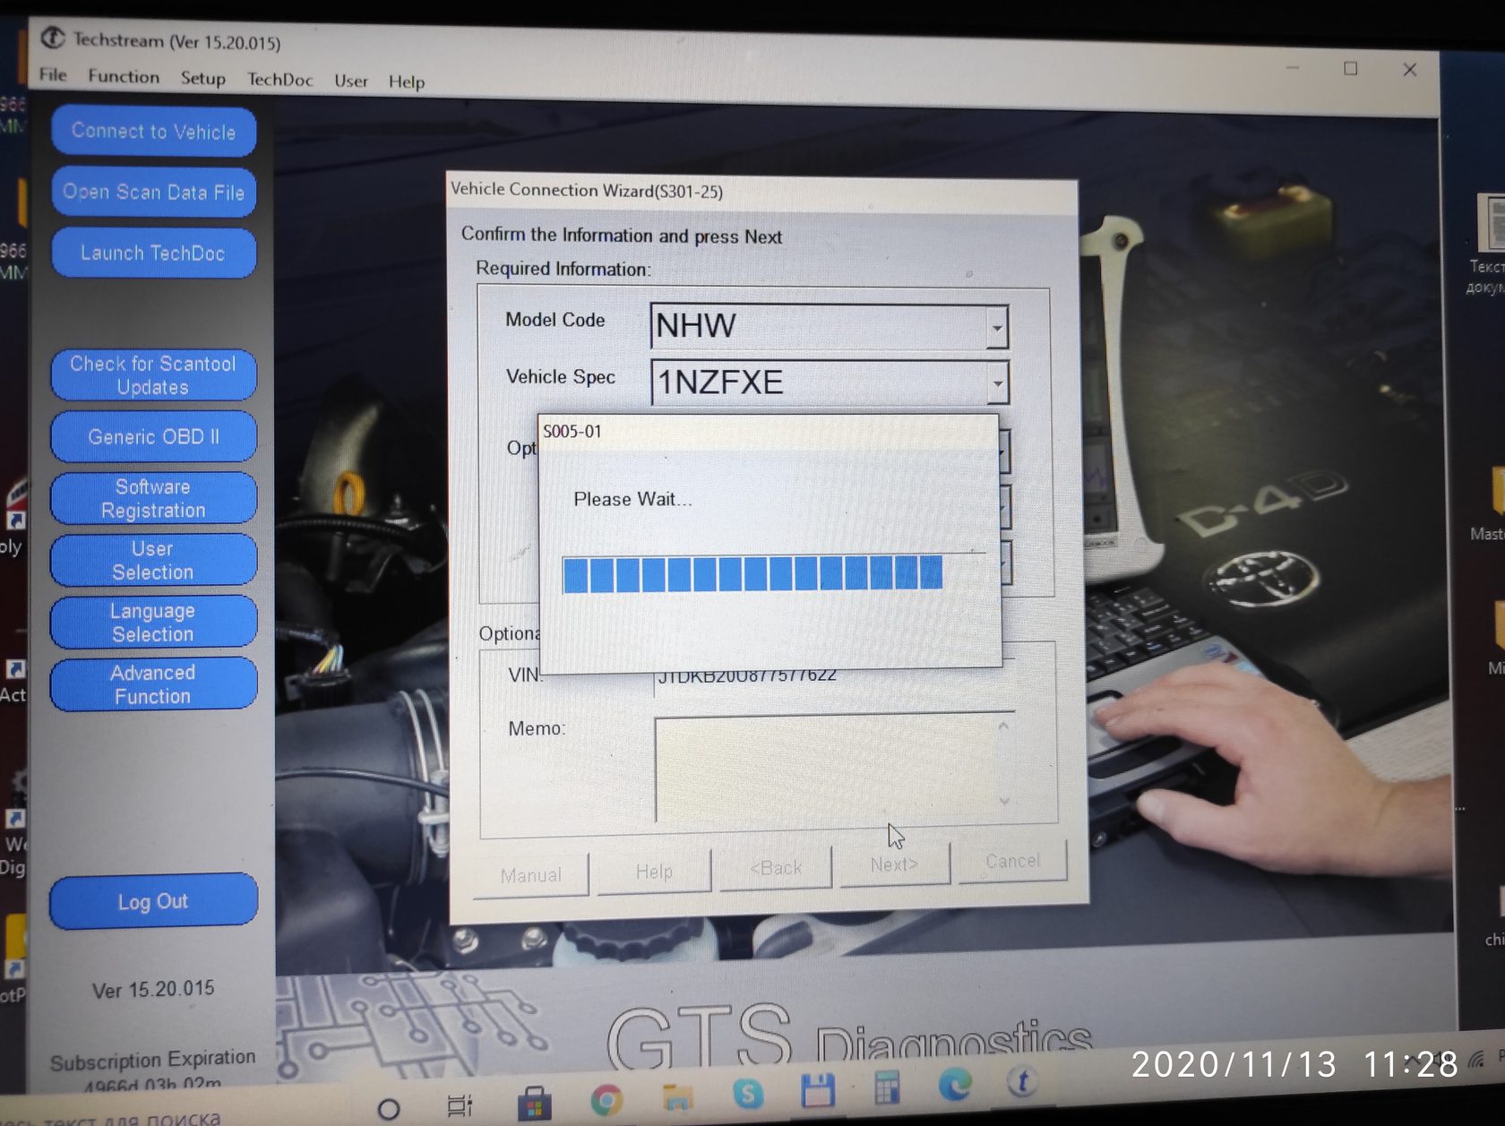Launch TechDoc from the sidebar
This screenshot has width=1505, height=1126.
click(153, 253)
